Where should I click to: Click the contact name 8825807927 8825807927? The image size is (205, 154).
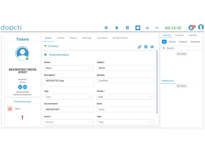click(23, 71)
